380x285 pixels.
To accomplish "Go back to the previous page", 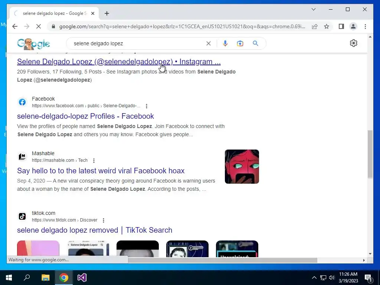I will pyautogui.click(x=15, y=26).
